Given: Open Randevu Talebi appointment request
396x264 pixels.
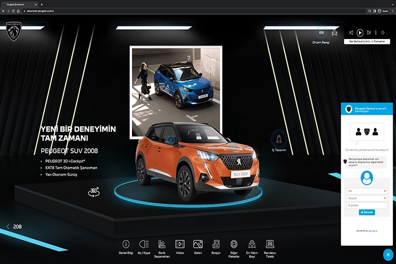Looking at the screenshot, I should [270, 249].
